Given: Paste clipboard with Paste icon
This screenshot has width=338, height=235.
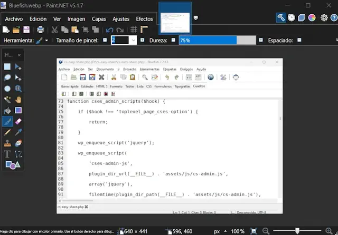Looking at the screenshot, I should coord(75,30).
